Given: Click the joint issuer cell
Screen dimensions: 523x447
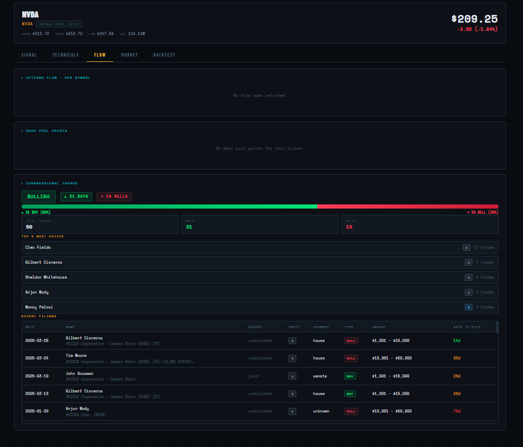Looking at the screenshot, I should click(x=253, y=376).
